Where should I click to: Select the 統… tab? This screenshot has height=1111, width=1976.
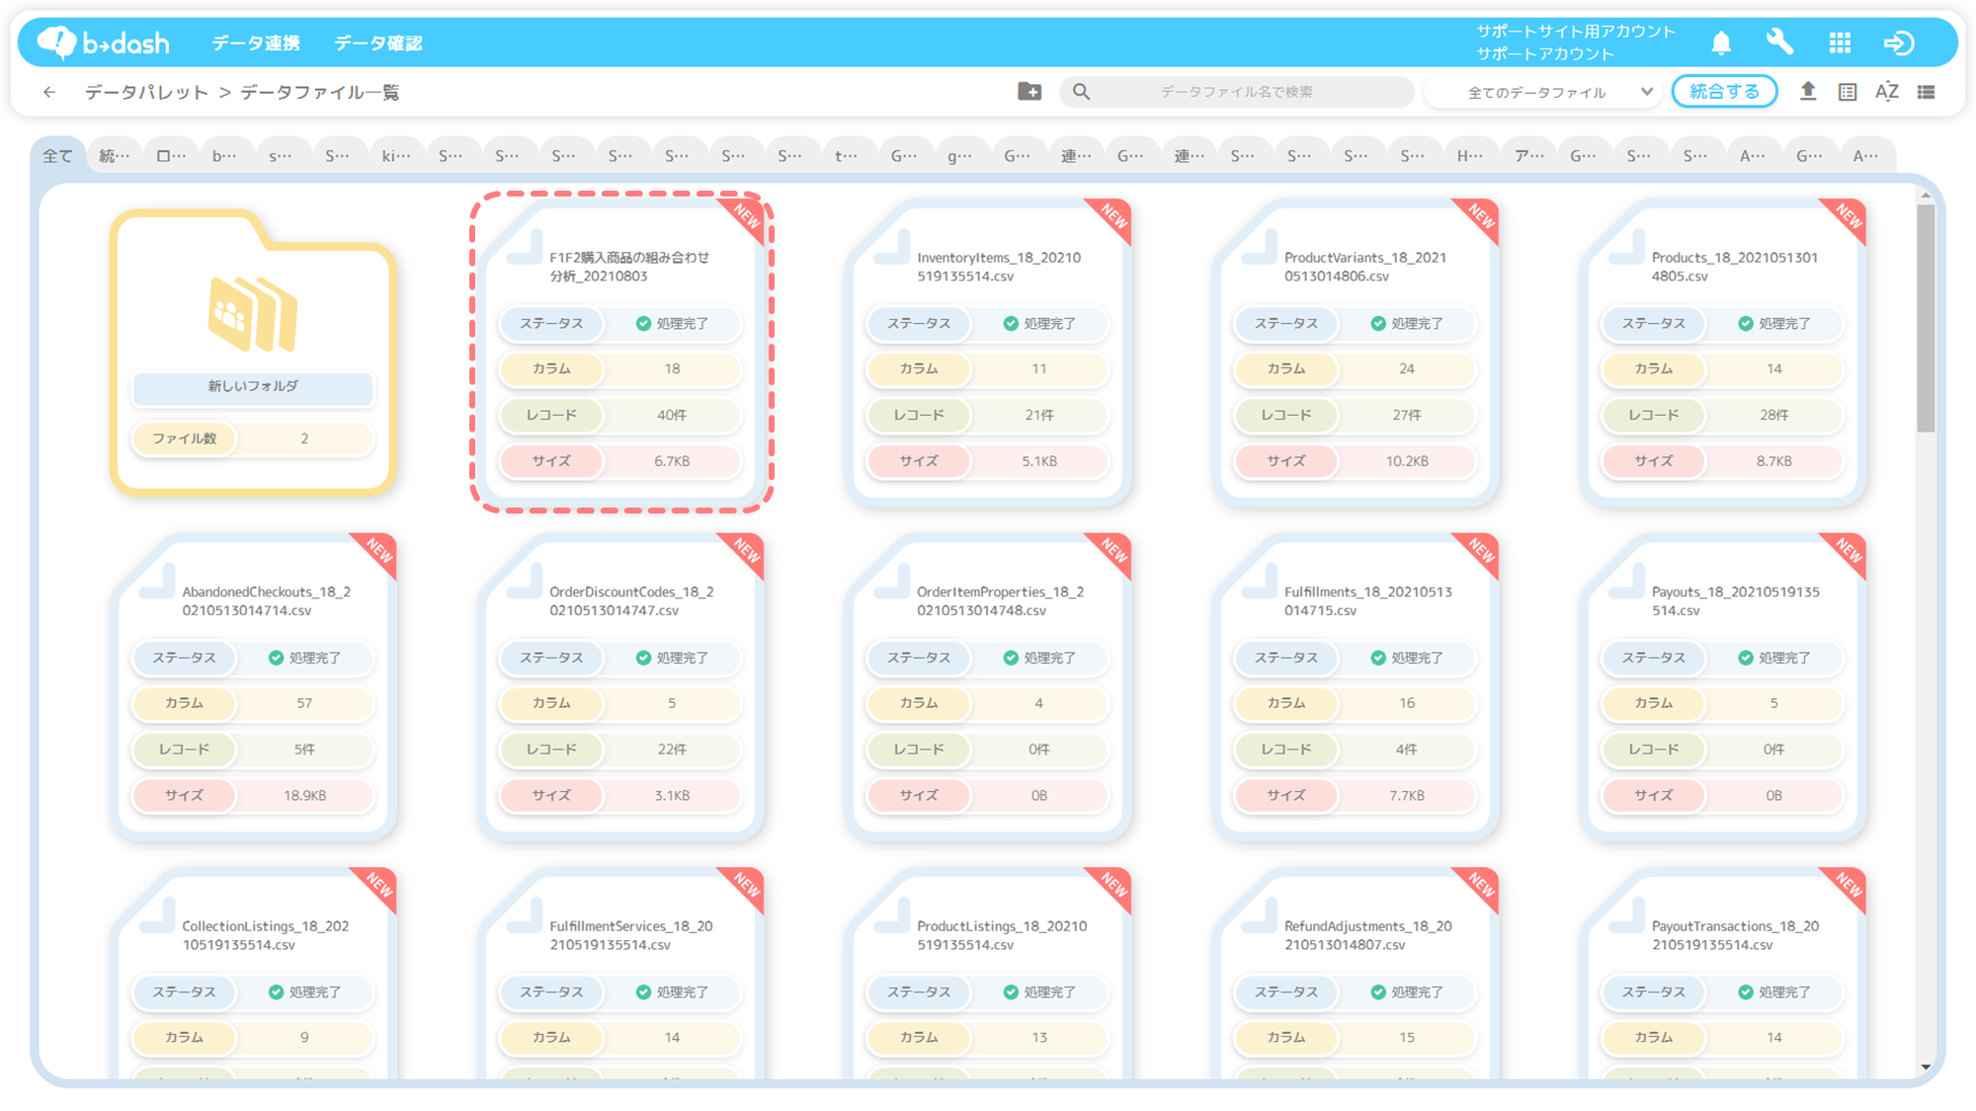[115, 156]
